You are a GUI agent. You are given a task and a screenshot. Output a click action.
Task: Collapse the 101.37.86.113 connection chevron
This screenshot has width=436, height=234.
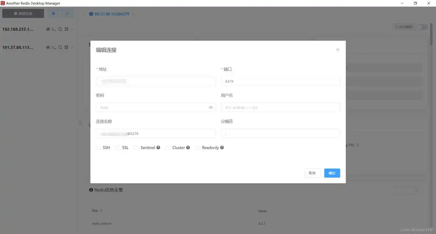[72, 47]
